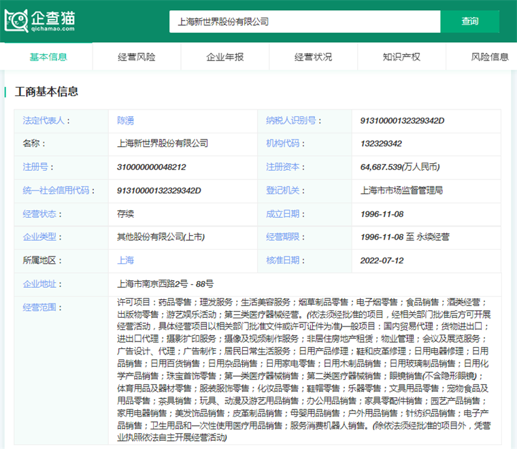Click the unified social credit code 91310000132329342D in the 统一社会信用代码 row
The width and height of the screenshot is (517, 449).
[x=159, y=190]
